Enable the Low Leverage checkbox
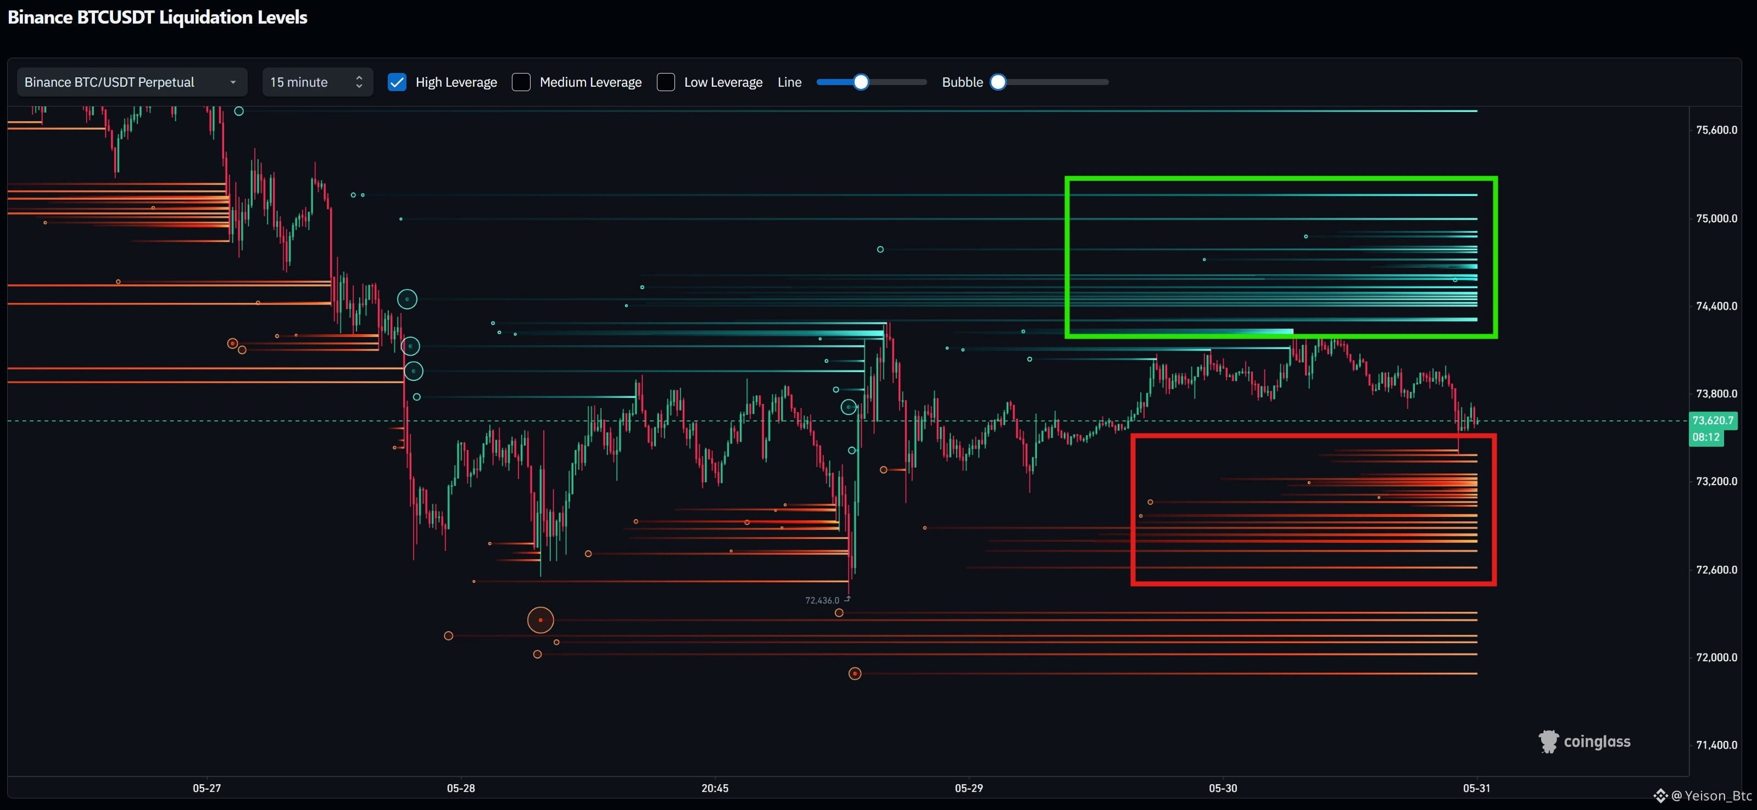 point(666,82)
